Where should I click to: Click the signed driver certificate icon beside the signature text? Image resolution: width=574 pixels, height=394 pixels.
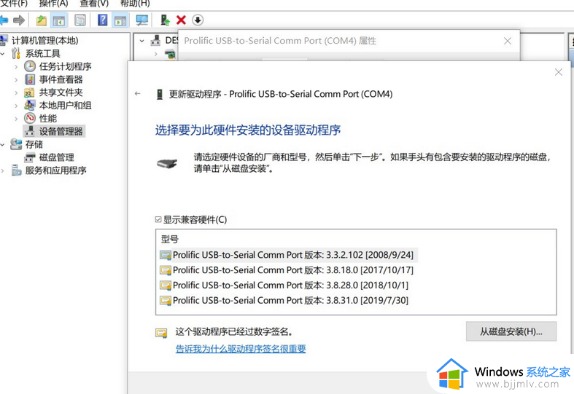coord(161,333)
